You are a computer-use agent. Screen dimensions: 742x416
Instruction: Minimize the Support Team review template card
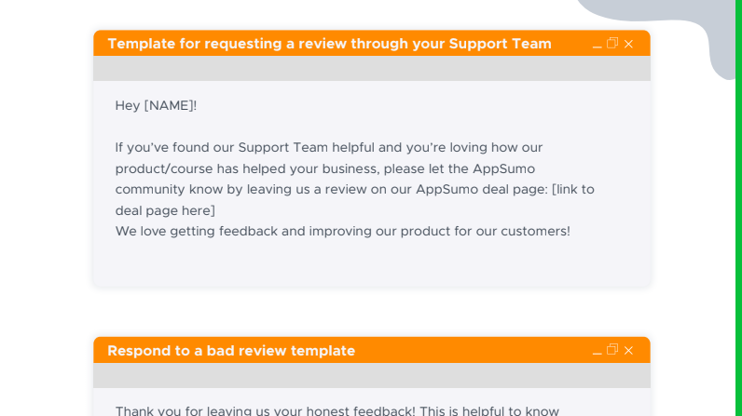pos(598,47)
